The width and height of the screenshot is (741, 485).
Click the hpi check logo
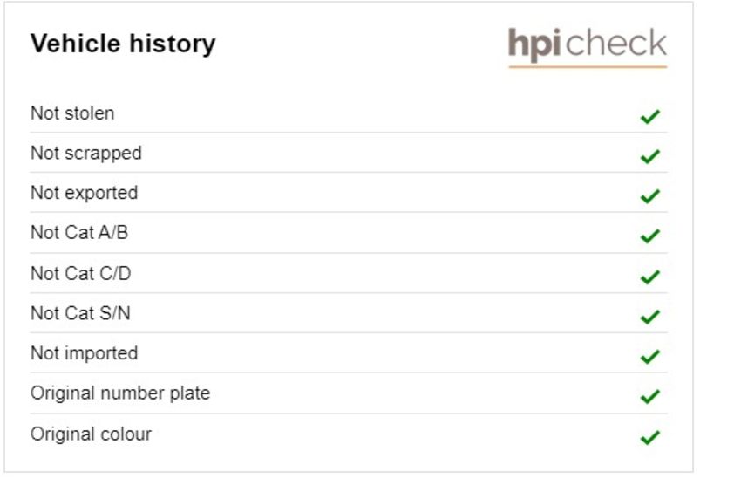pyautogui.click(x=588, y=47)
